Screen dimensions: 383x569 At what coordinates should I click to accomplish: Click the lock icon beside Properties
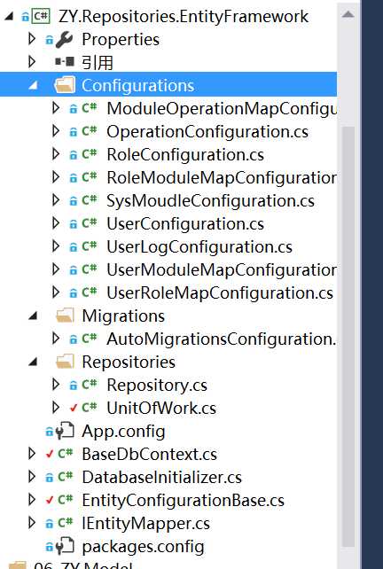point(50,40)
